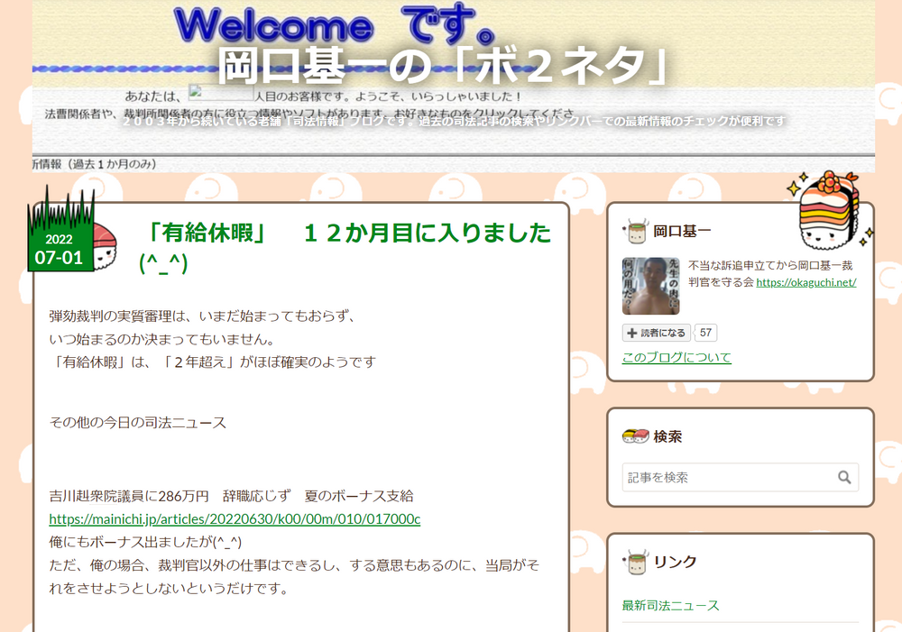
Task: Click the plus icon in 読者になる button
Action: 631,333
